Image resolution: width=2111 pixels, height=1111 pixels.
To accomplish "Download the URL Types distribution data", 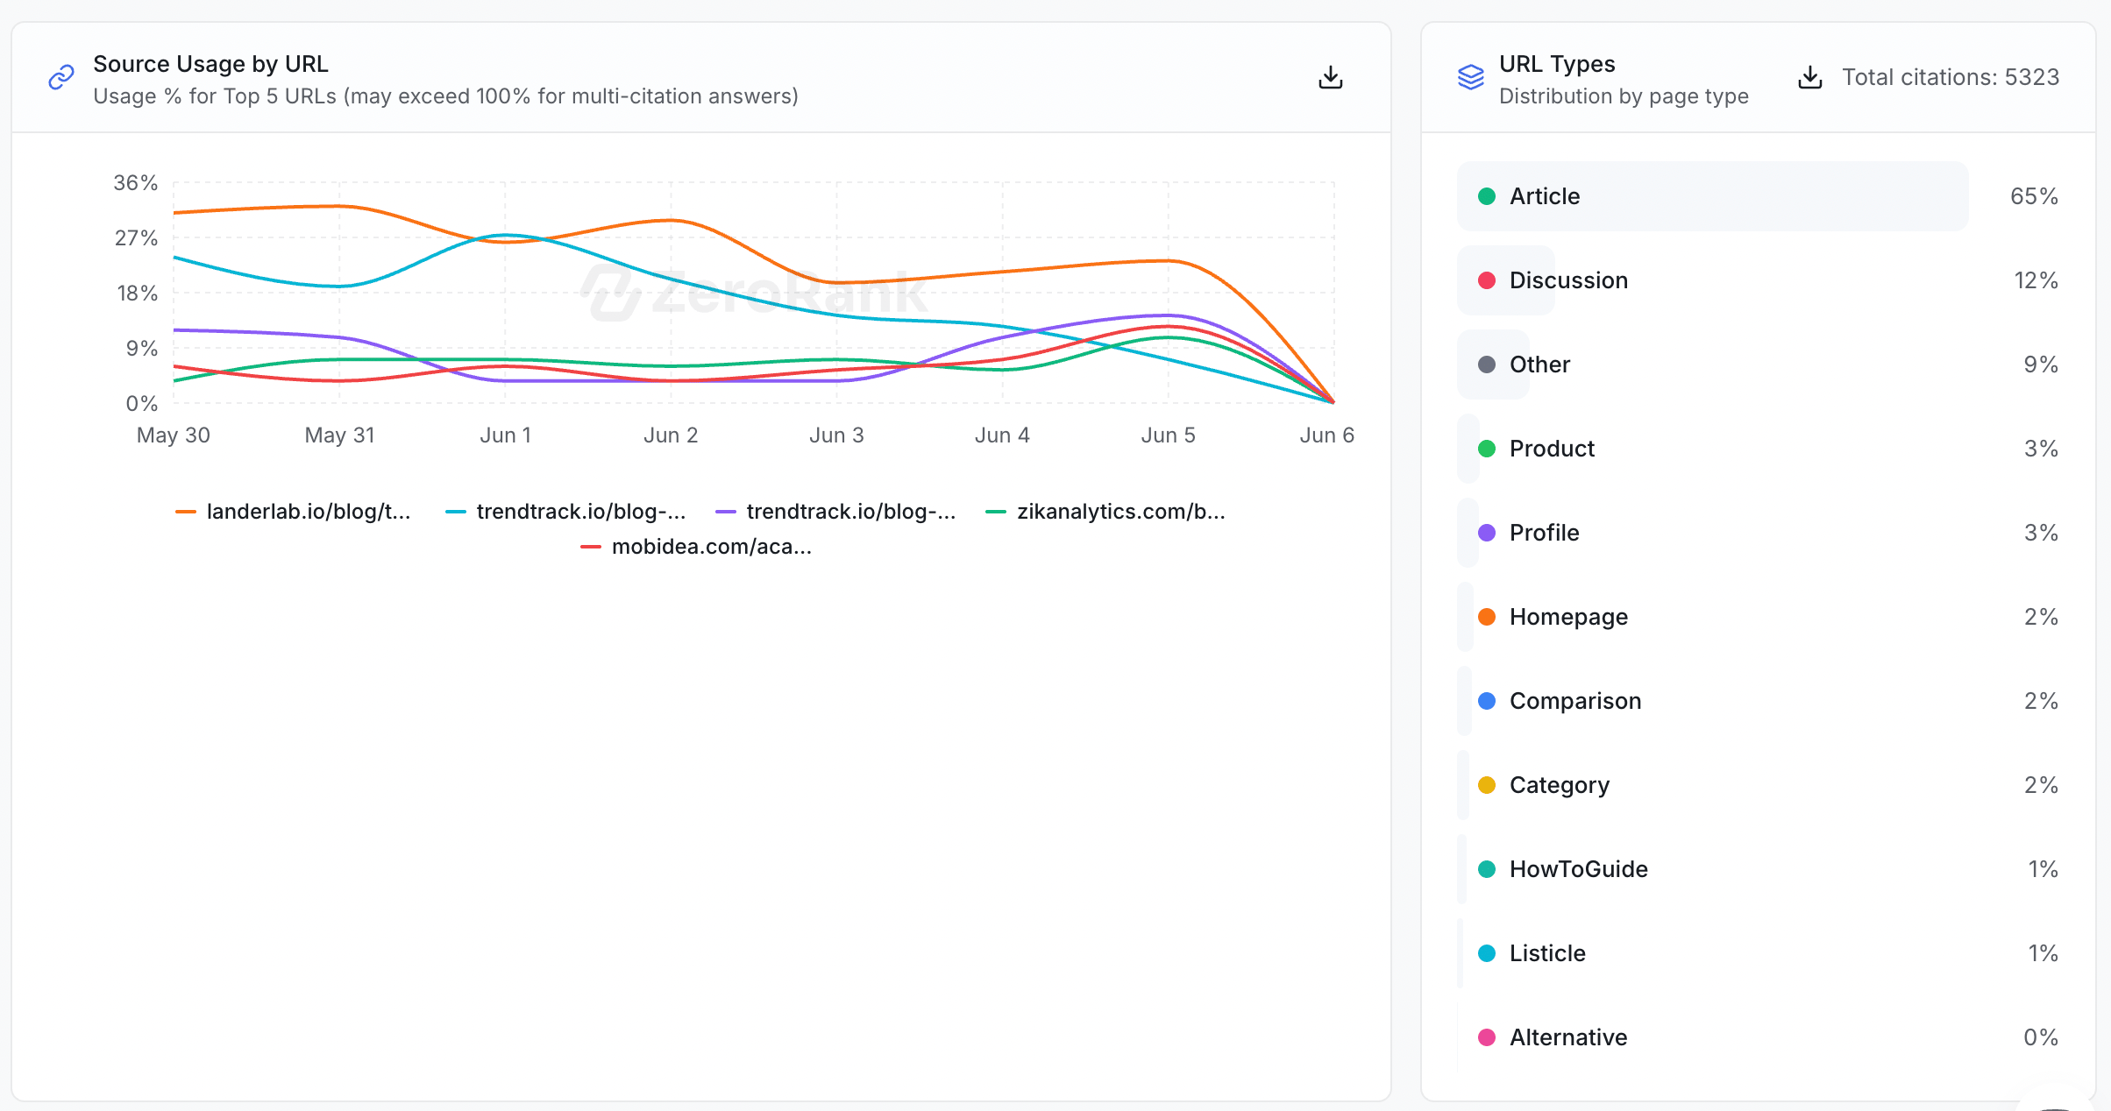I will 1809,78.
